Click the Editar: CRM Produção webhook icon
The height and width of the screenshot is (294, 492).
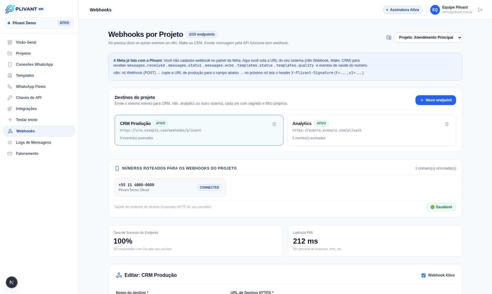pos(119,275)
